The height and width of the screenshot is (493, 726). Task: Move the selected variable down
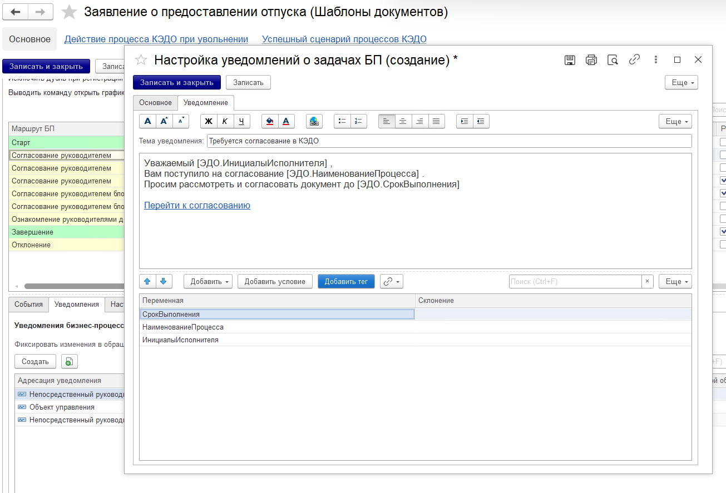(x=164, y=281)
